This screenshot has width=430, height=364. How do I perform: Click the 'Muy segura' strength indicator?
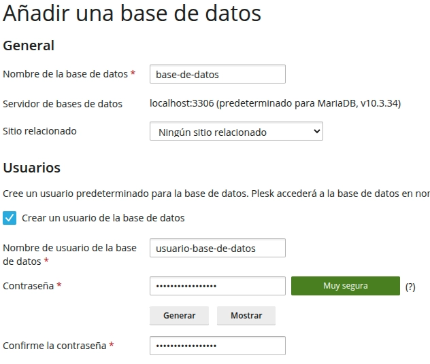(x=346, y=286)
